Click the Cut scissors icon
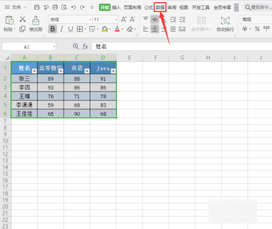The image size is (272, 229). (22, 19)
